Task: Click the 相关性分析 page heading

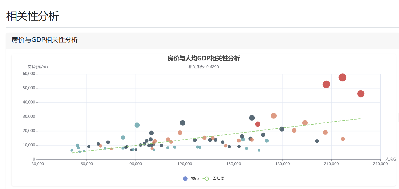Action: click(33, 16)
